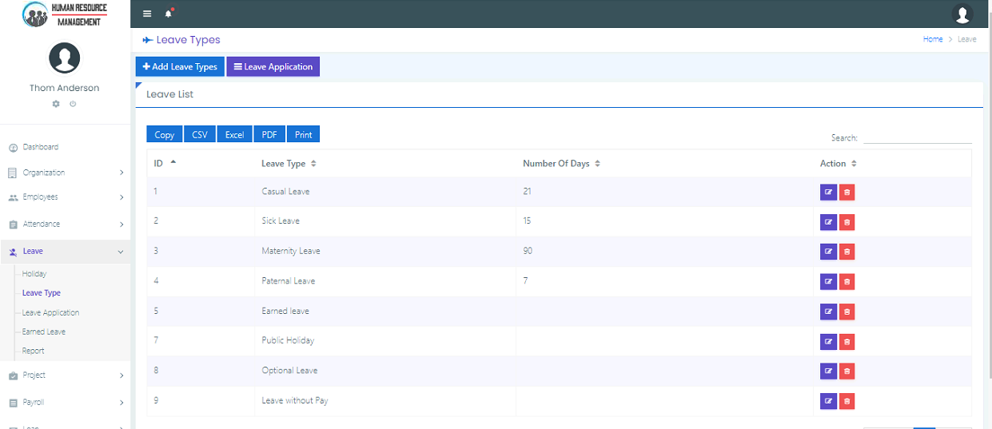The width and height of the screenshot is (992, 429).
Task: Delete the Sick Leave entry
Action: tap(847, 221)
